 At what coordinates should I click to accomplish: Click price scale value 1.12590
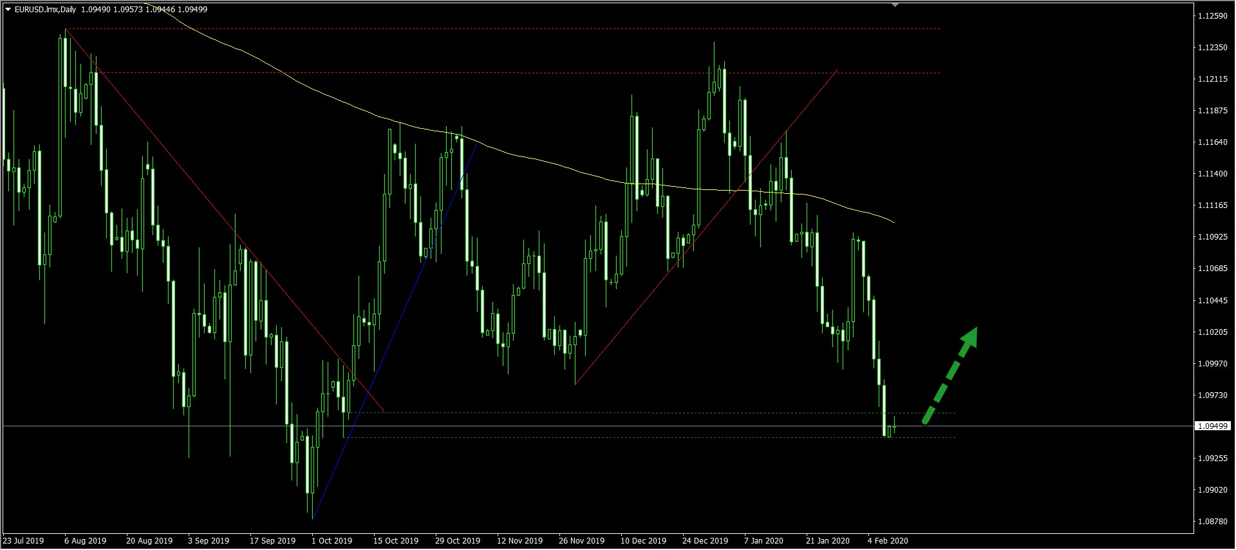1213,16
